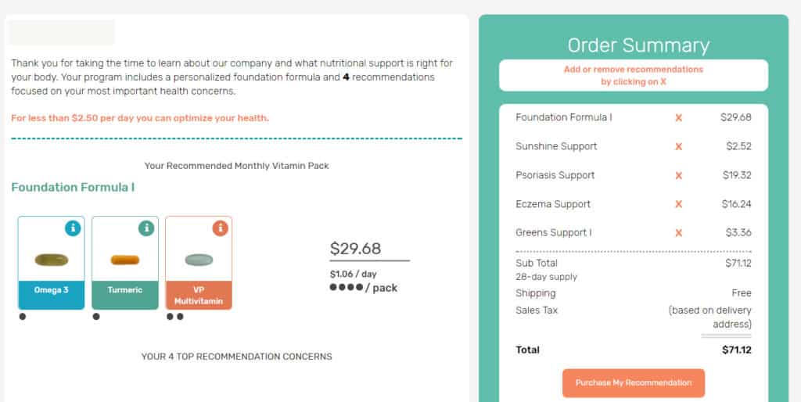Screen dimensions: 801x402
Task: Click the add or remove recommendations notice
Action: click(x=634, y=75)
